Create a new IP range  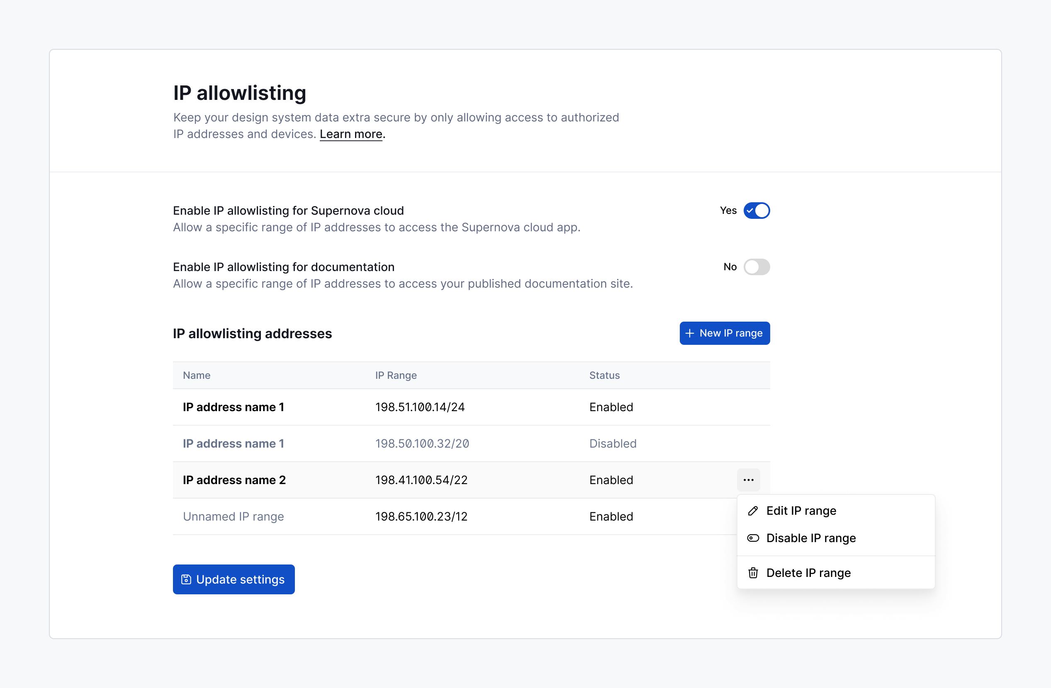click(x=724, y=333)
